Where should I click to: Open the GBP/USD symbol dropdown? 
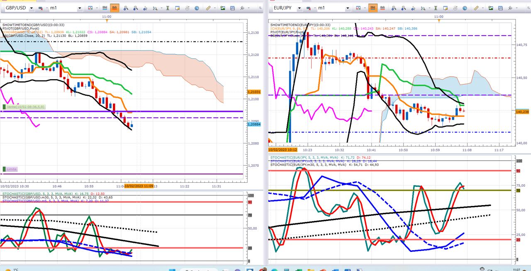tap(32, 8)
